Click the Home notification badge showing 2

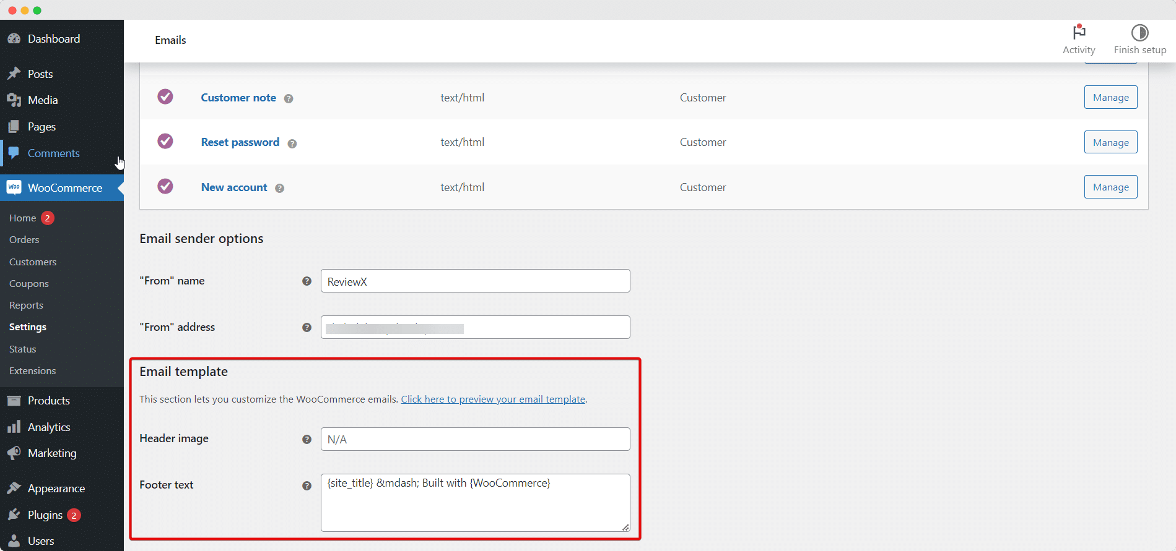point(48,218)
